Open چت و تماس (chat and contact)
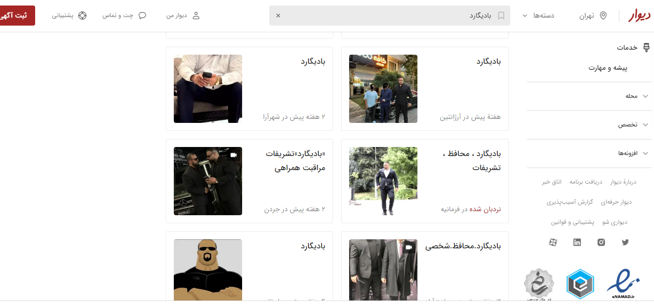The height and width of the screenshot is (304, 654). (124, 16)
